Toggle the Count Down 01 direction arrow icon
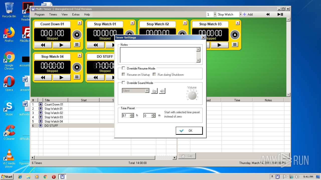The image size is (321, 180). coord(77,35)
